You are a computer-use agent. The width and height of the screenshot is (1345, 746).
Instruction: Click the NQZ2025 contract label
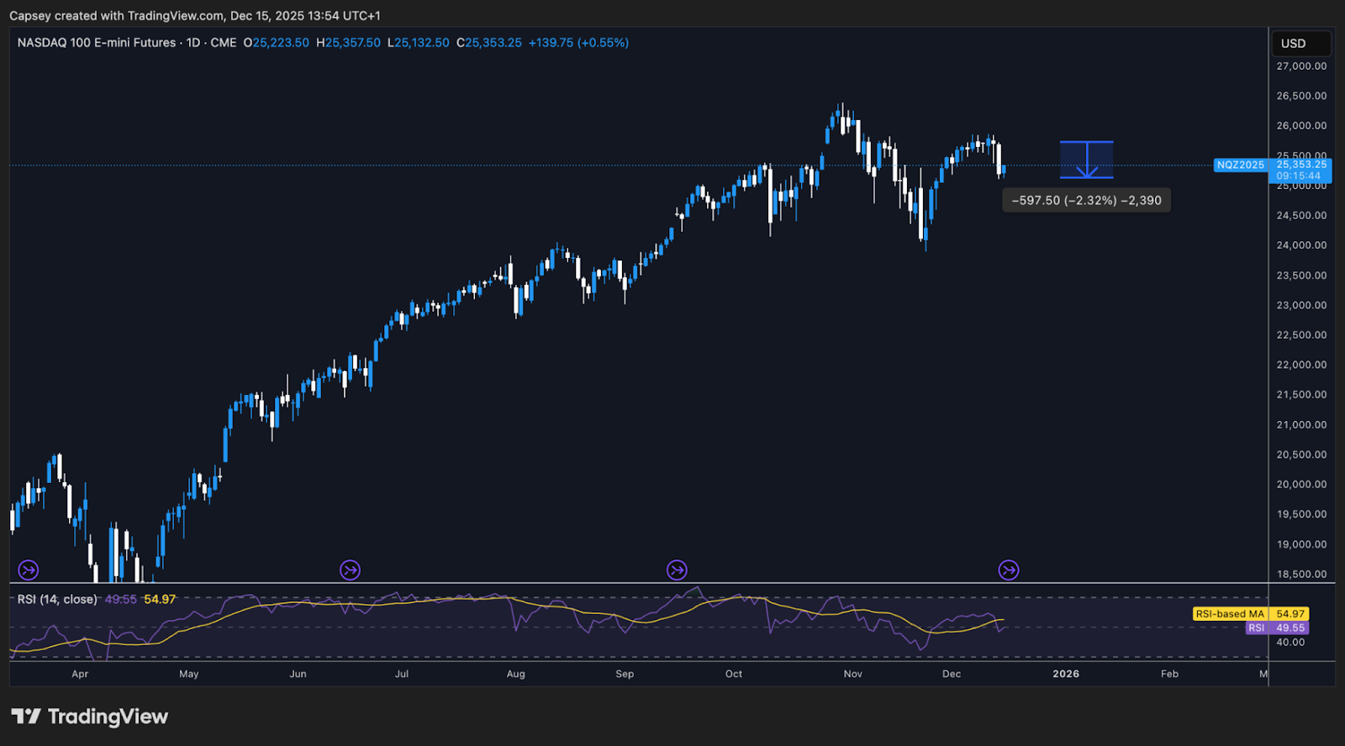pyautogui.click(x=1240, y=165)
